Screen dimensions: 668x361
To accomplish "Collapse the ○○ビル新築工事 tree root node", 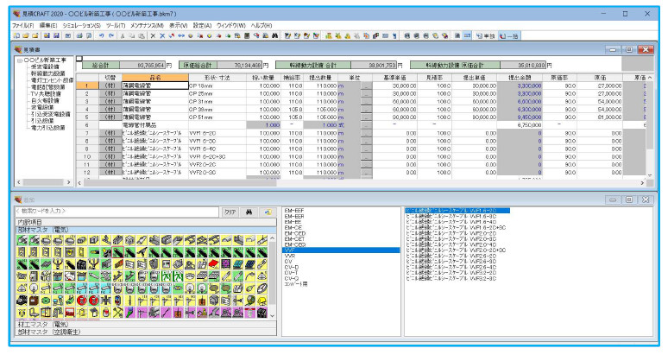I will coord(20,60).
